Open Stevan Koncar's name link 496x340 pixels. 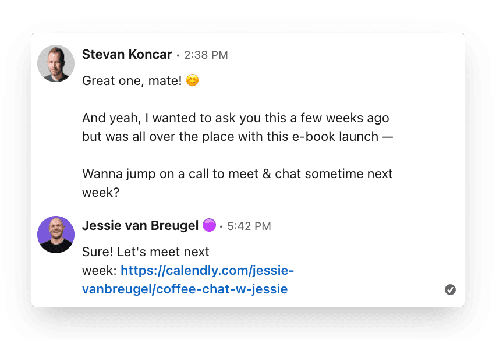click(x=127, y=55)
